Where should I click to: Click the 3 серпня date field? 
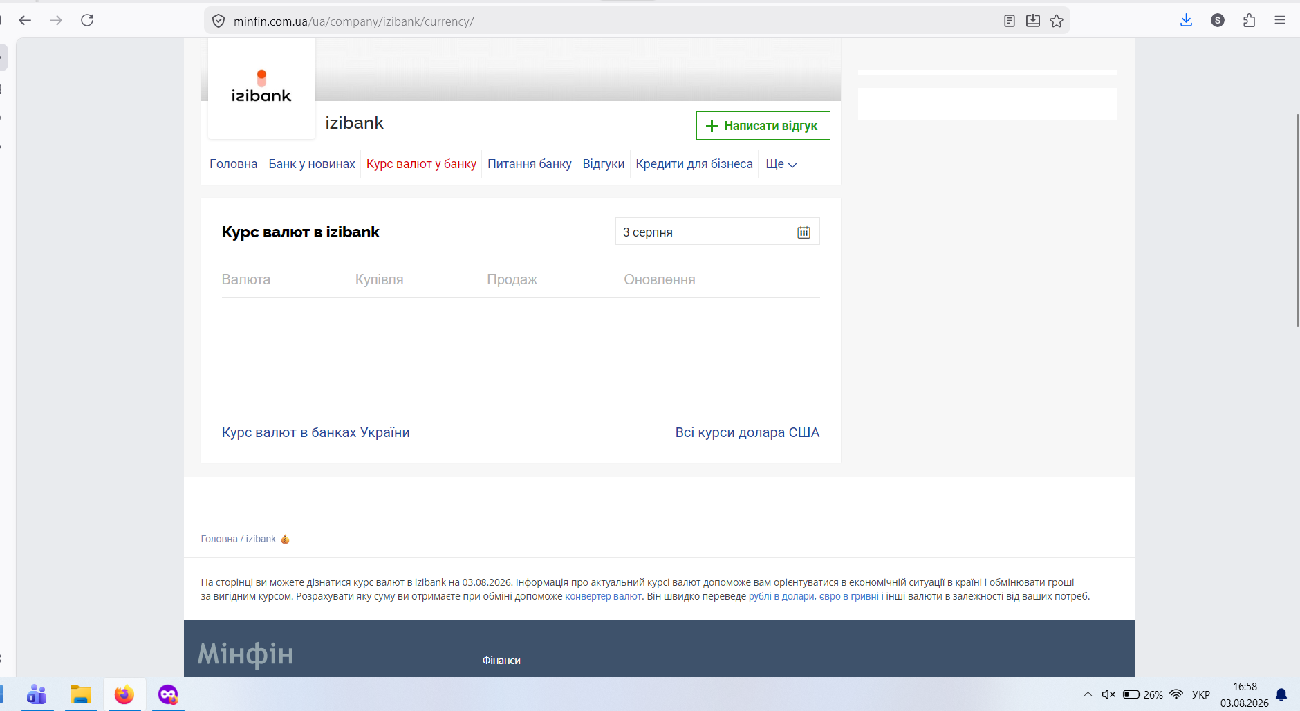[717, 232]
